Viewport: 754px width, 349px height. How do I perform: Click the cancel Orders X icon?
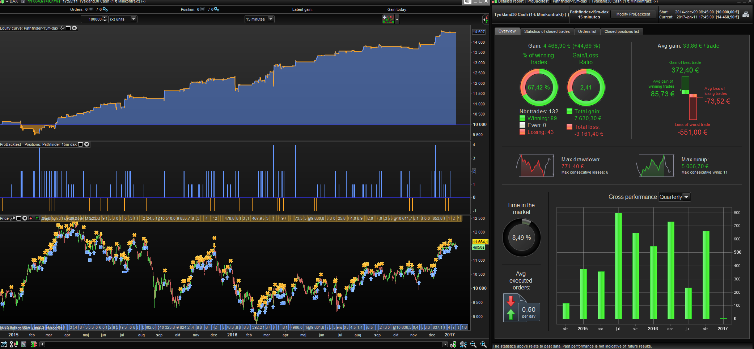[x=91, y=9]
